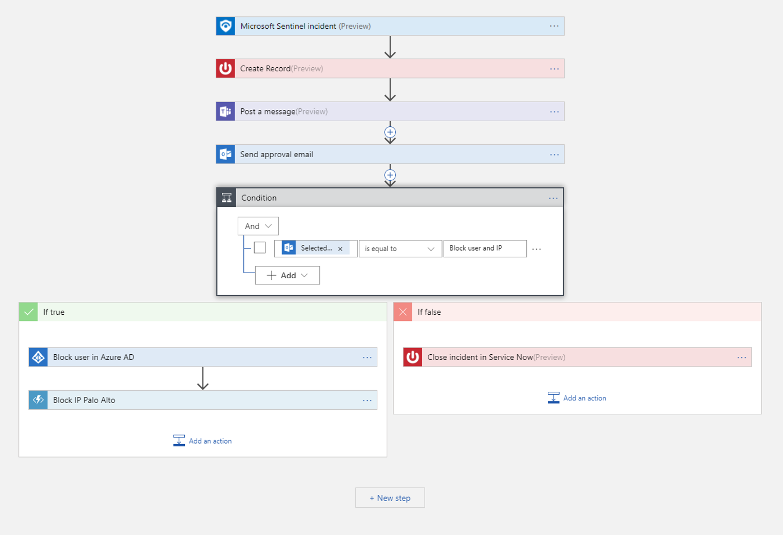Screen dimensions: 783x535
Task: Select the ServiceNow icon on Create Record
Action: [x=225, y=68]
